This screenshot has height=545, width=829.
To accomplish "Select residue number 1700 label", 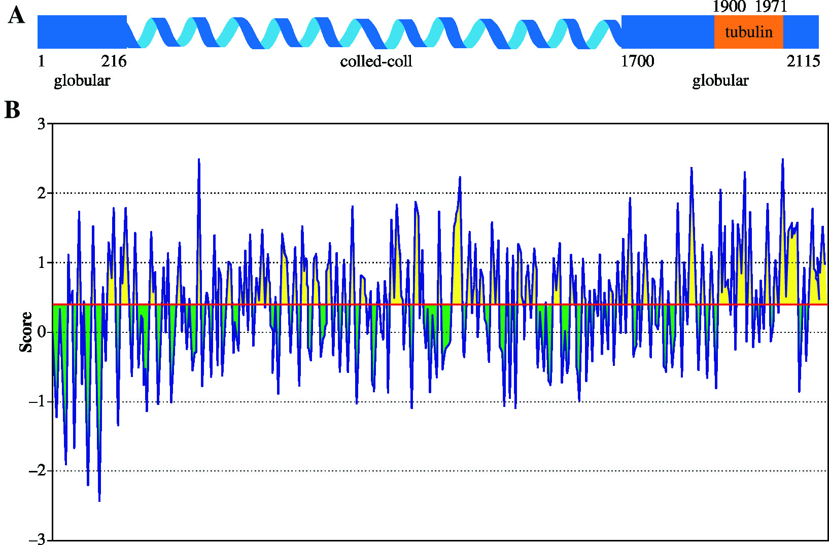I will [x=637, y=61].
